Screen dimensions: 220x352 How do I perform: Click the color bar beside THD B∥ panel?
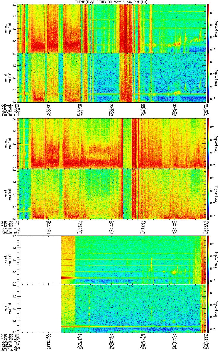click(208, 194)
